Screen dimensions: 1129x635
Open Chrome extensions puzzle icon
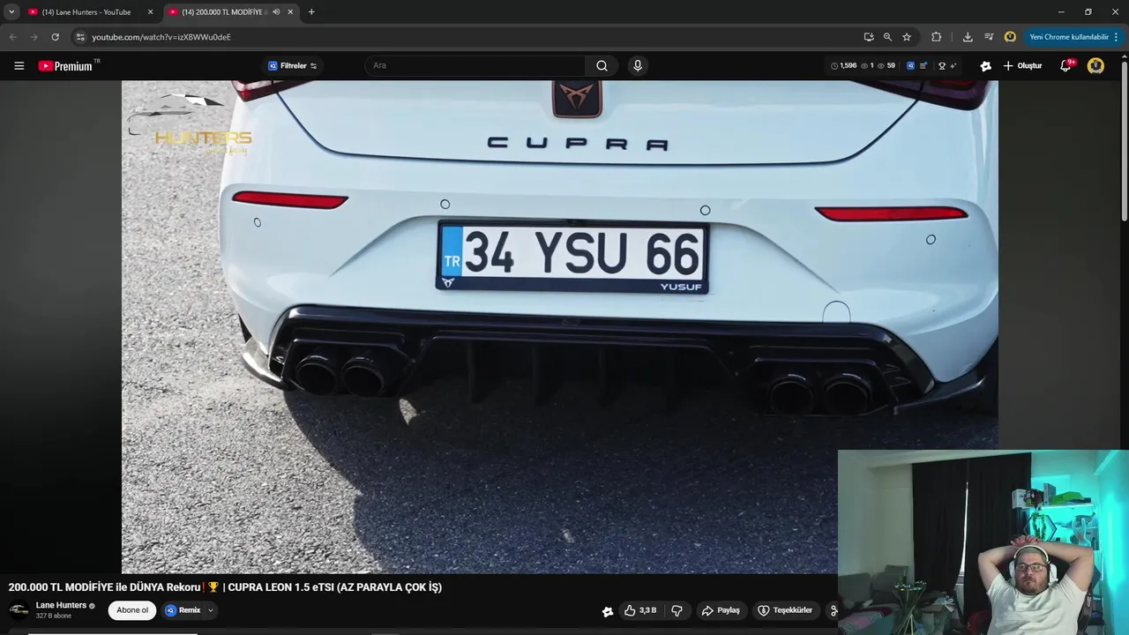coord(937,37)
